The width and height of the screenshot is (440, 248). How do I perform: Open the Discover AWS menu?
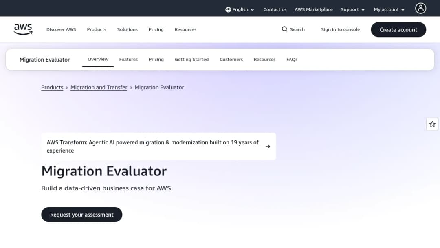61,29
